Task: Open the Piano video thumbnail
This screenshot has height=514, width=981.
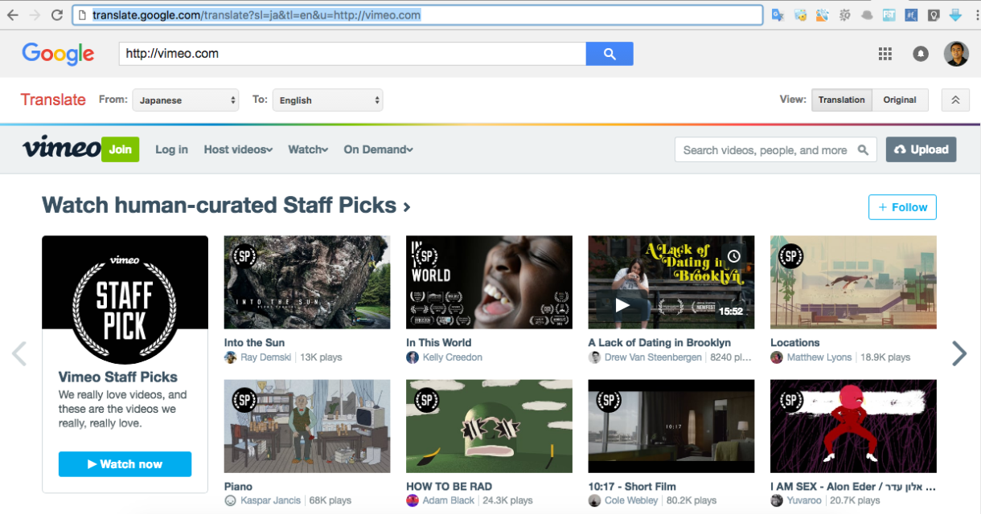Action: (307, 426)
